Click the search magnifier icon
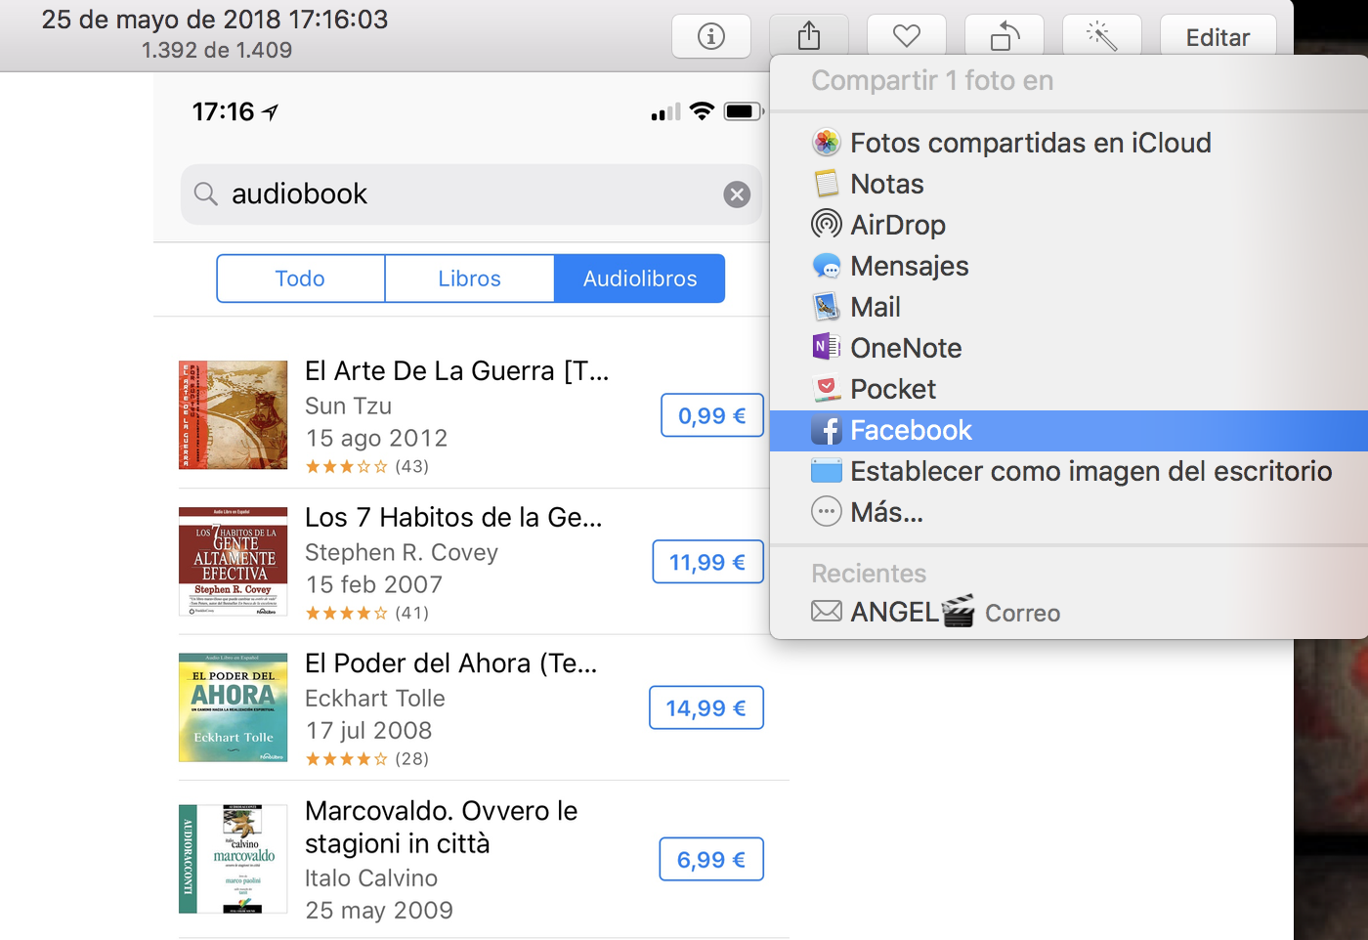Screen dimensions: 1368x940 pos(205,194)
